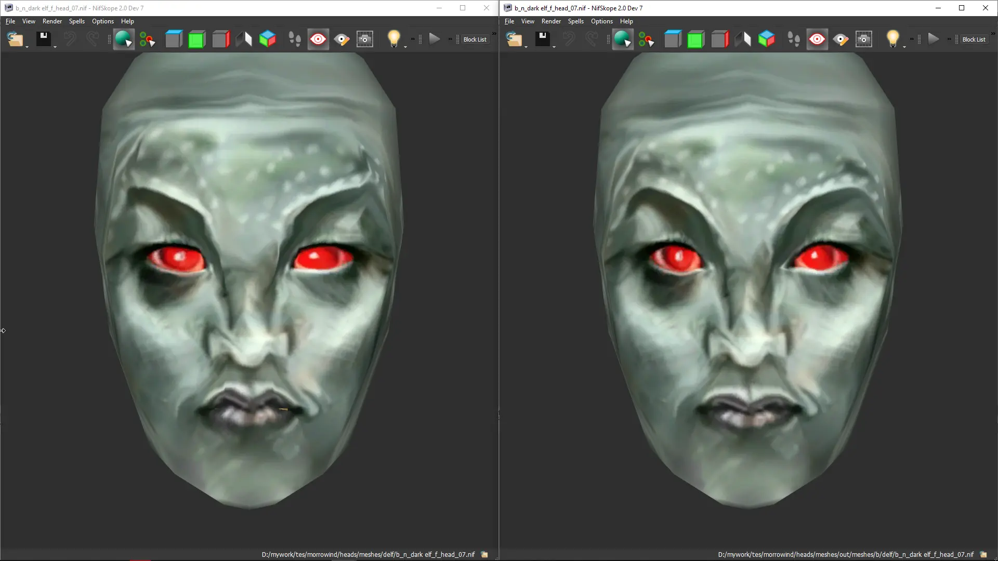Click the Load file icon in left window
The height and width of the screenshot is (561, 998).
(x=15, y=39)
